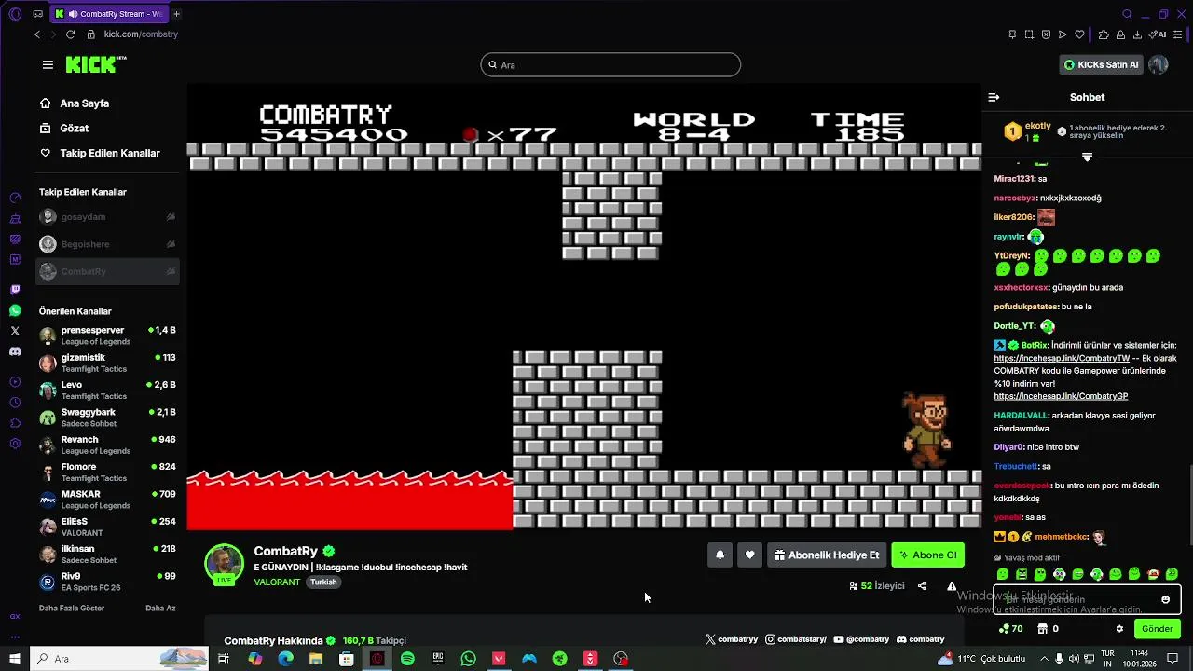Open the Twitch icon in browser sidebar

click(15, 290)
